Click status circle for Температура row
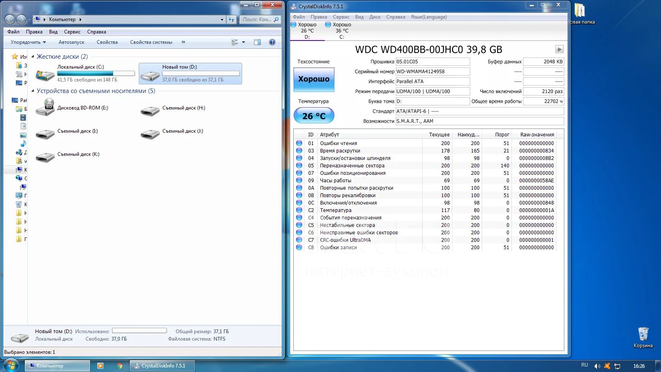Screen dimensions: 661x372 point(299,210)
